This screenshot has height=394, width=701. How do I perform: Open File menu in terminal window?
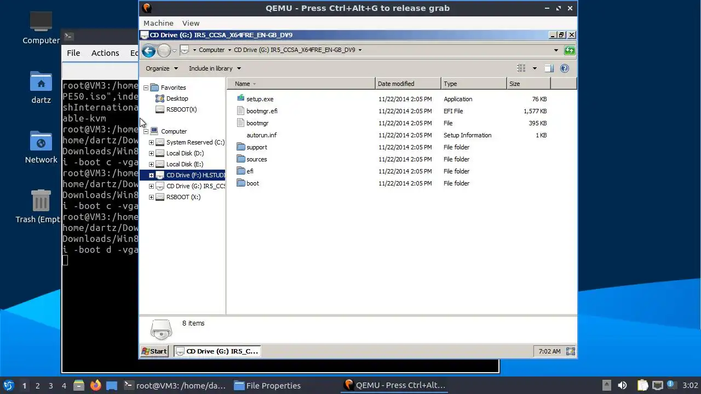coord(73,53)
